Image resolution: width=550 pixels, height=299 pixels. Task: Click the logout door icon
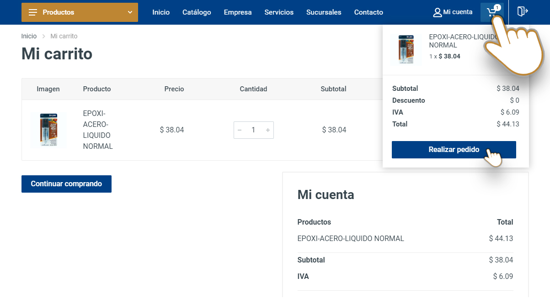(x=523, y=11)
